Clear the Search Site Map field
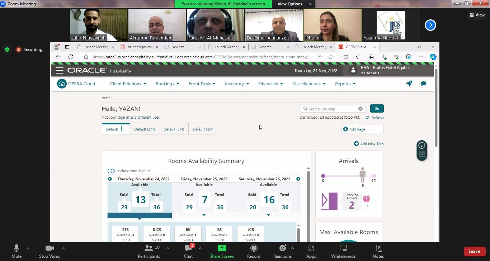This screenshot has height=261, width=490. coord(361,109)
